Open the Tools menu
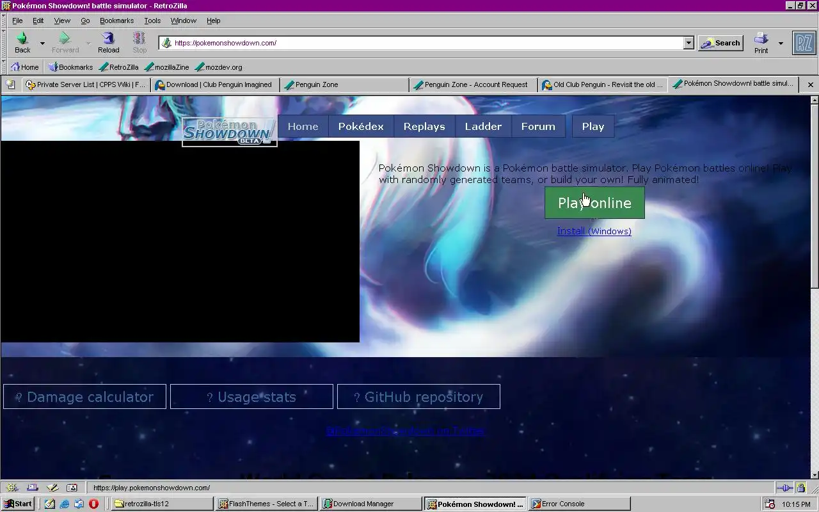819x512 pixels. [152, 20]
